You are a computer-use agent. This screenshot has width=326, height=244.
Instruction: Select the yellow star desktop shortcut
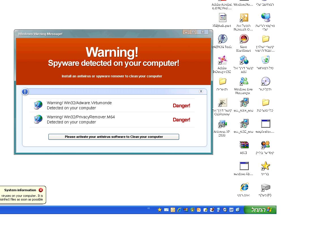[x=265, y=166]
